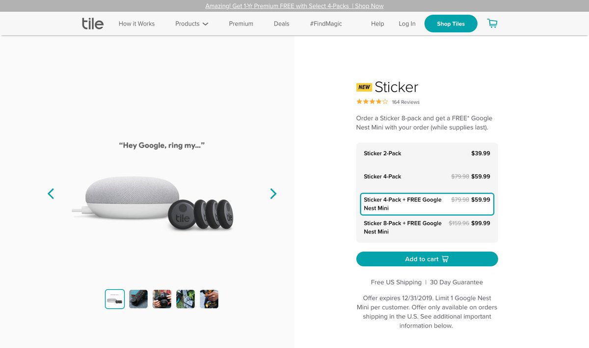Open the #FindMagic page
This screenshot has width=589, height=348.
tap(326, 24)
